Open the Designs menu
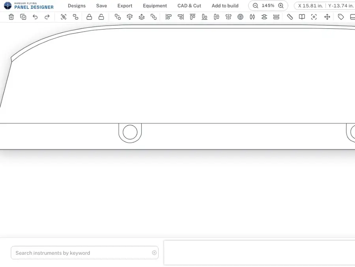The width and height of the screenshot is (355, 267). coord(77,6)
